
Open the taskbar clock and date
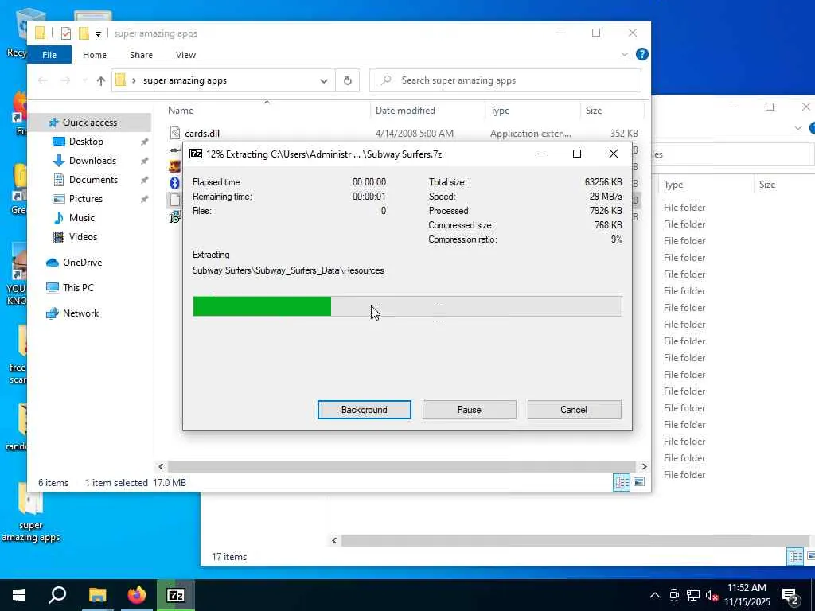click(747, 595)
